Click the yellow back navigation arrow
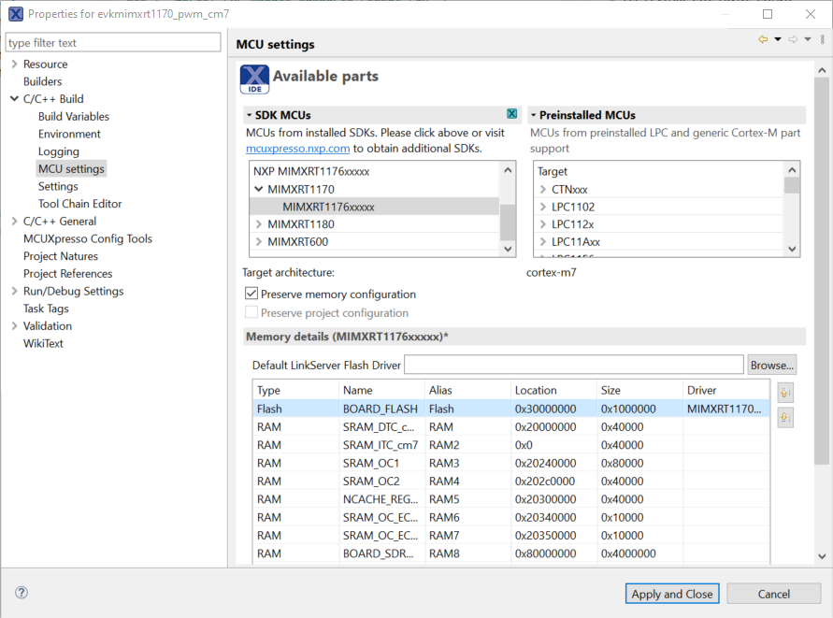833x618 pixels. click(763, 39)
